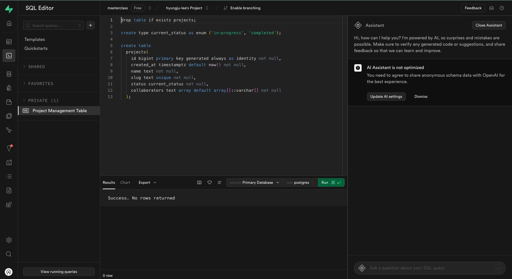Viewport: 512px width, 279px height.
Task: Click the warning exclamation icon in assistant
Action: coord(358,68)
